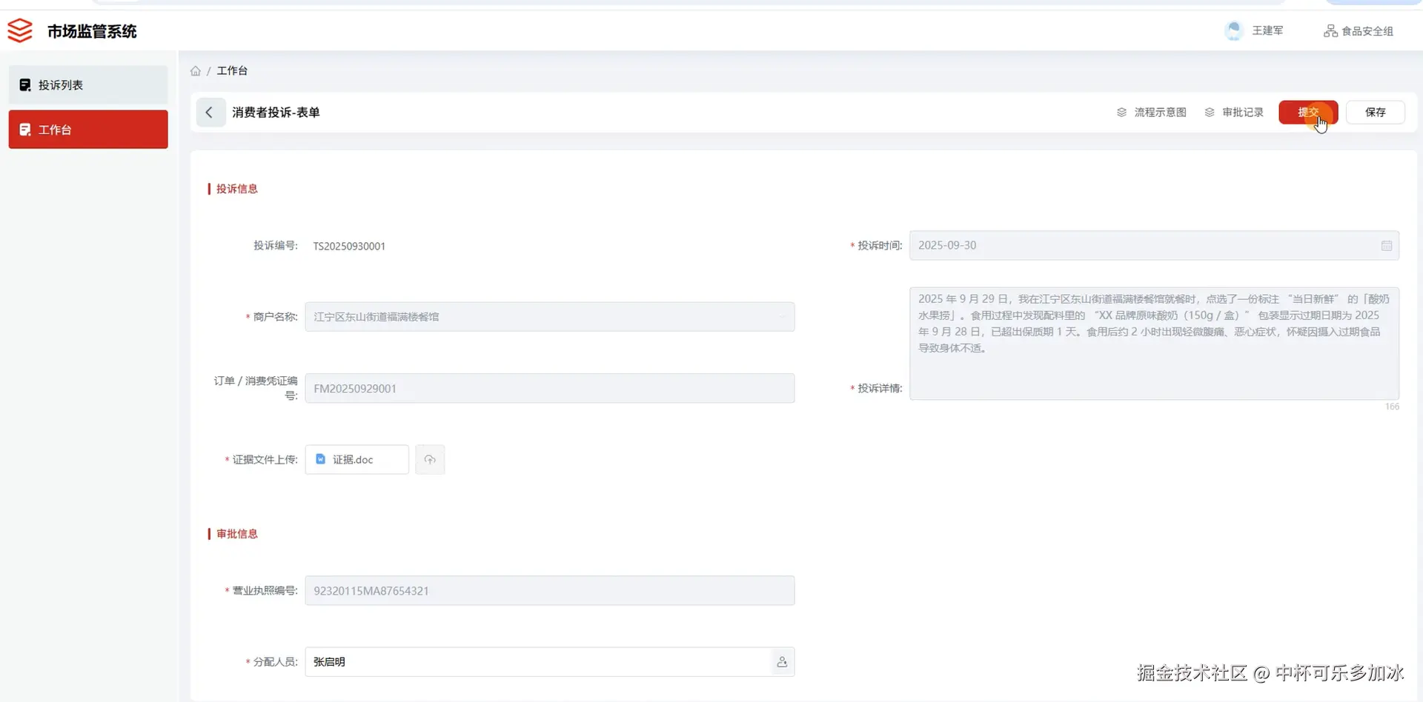Click the 工作台 sidebar icon
Image resolution: width=1423 pixels, height=702 pixels.
(25, 130)
